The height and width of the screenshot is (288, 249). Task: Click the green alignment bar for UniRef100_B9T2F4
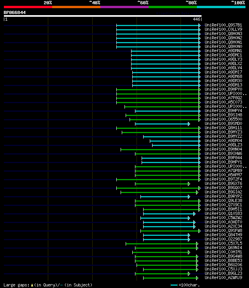click(x=158, y=180)
